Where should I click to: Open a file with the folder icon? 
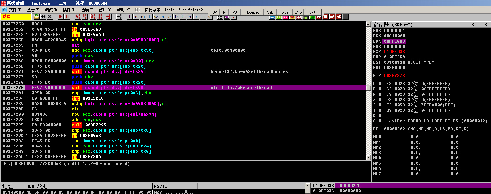pos(36,17)
